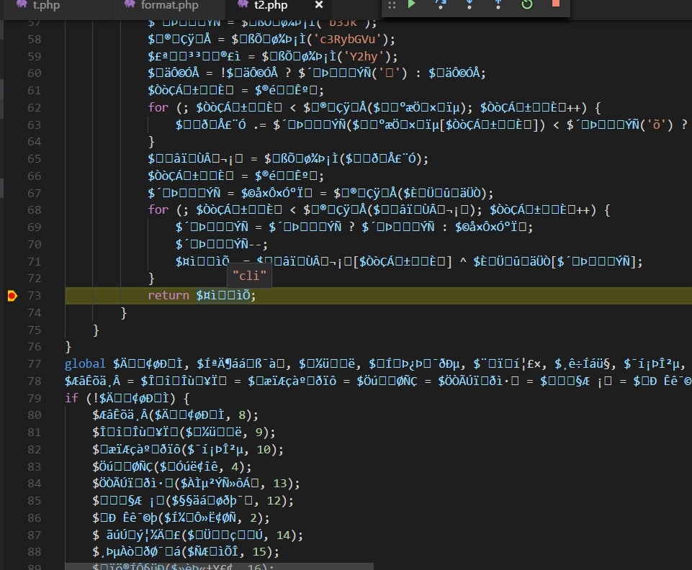Restart the debug session
This screenshot has height=570, width=692.
coord(527,4)
